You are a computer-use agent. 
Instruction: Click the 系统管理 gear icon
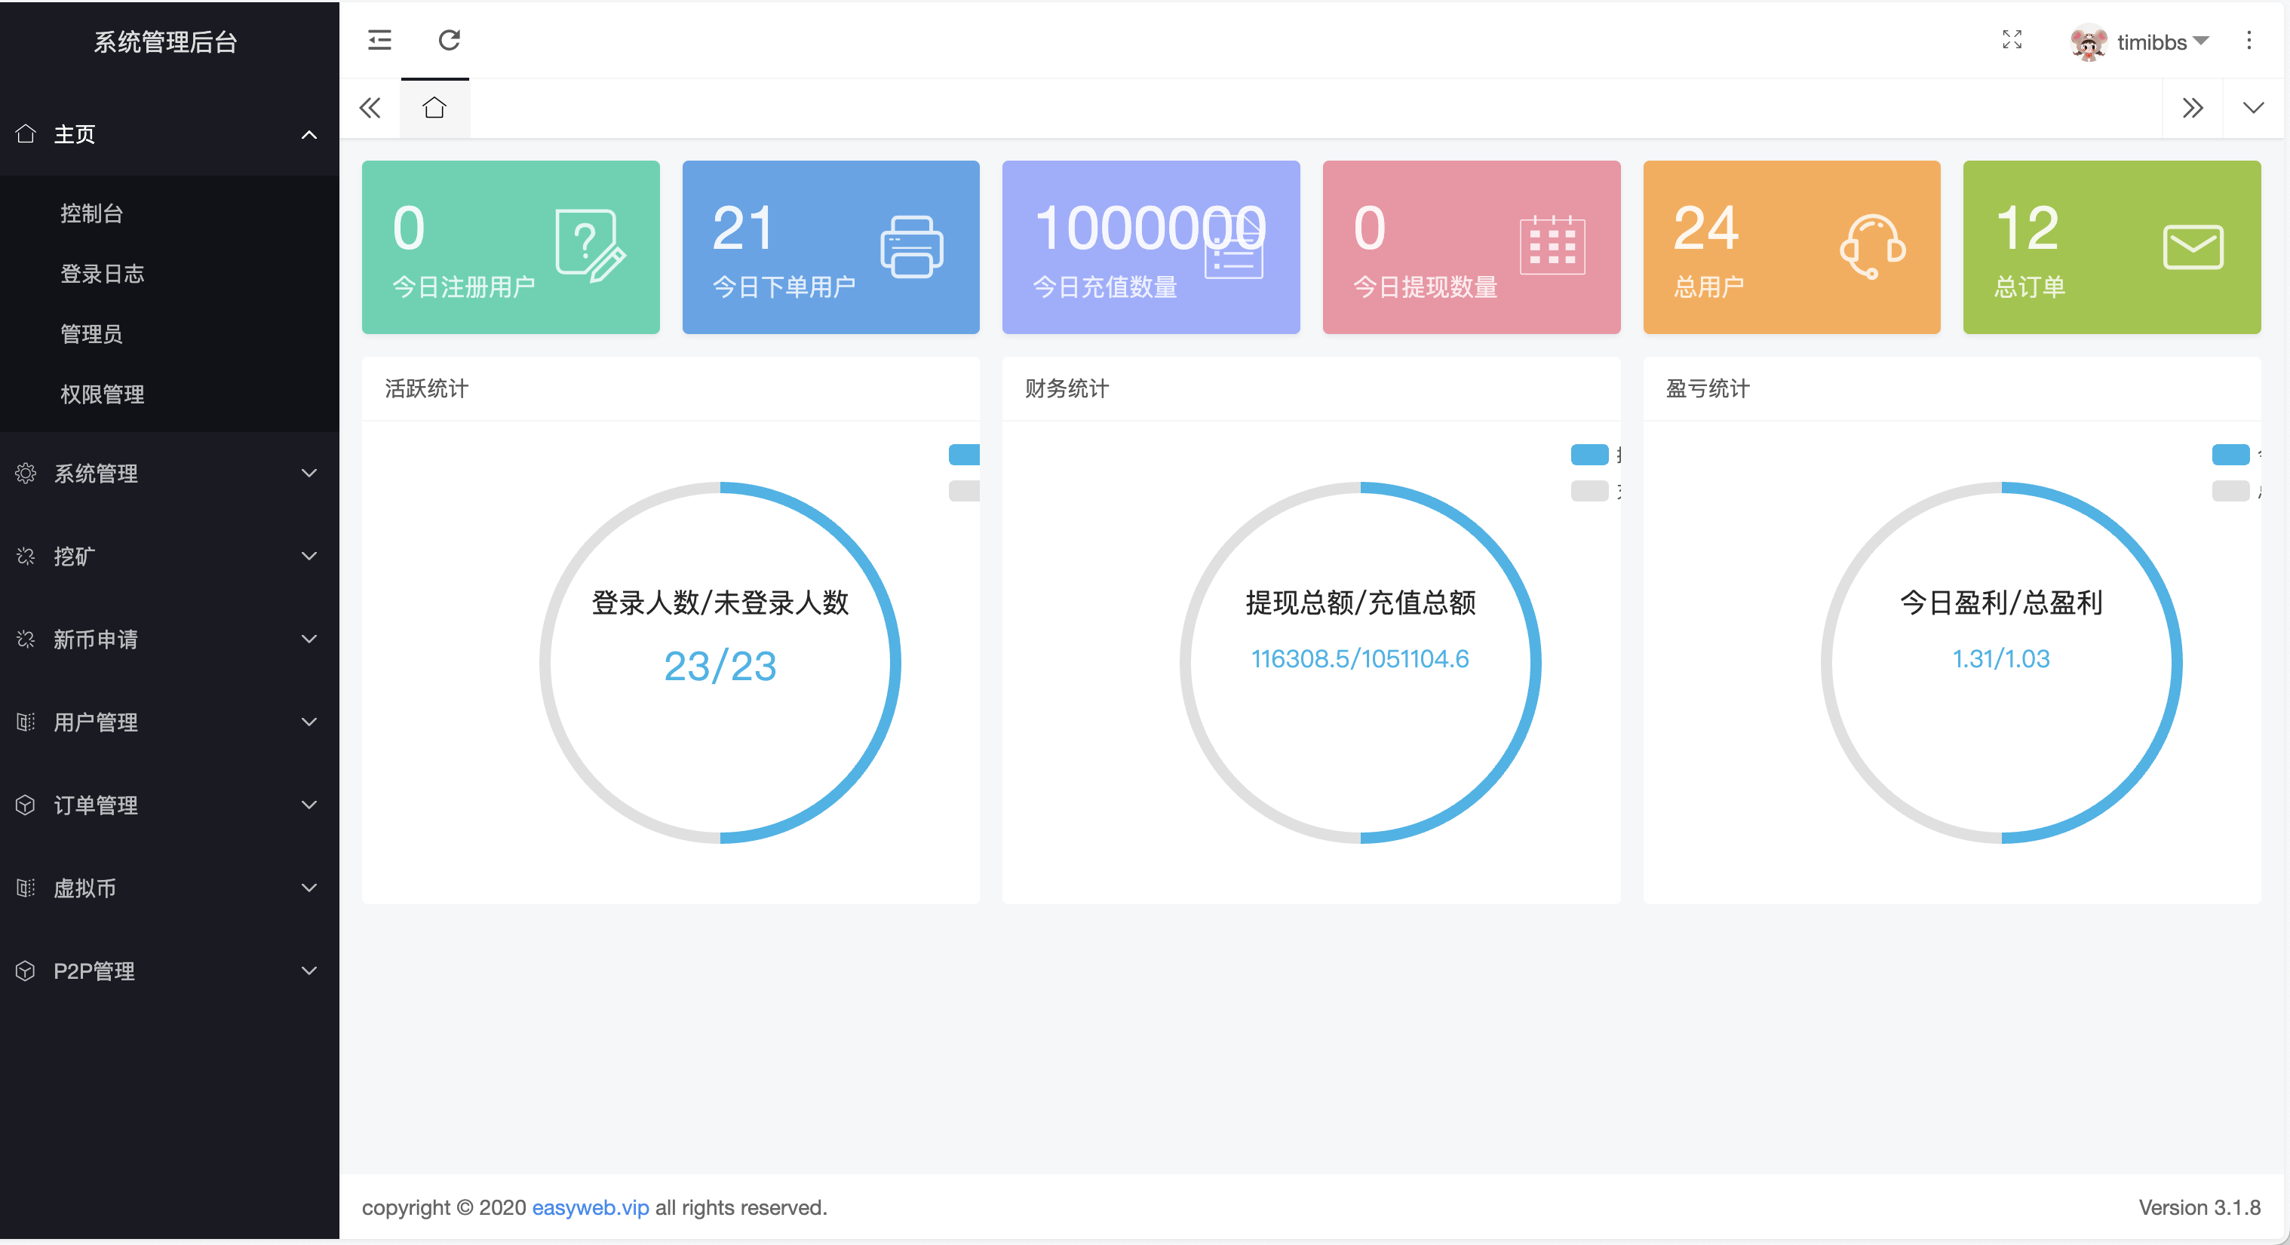25,473
